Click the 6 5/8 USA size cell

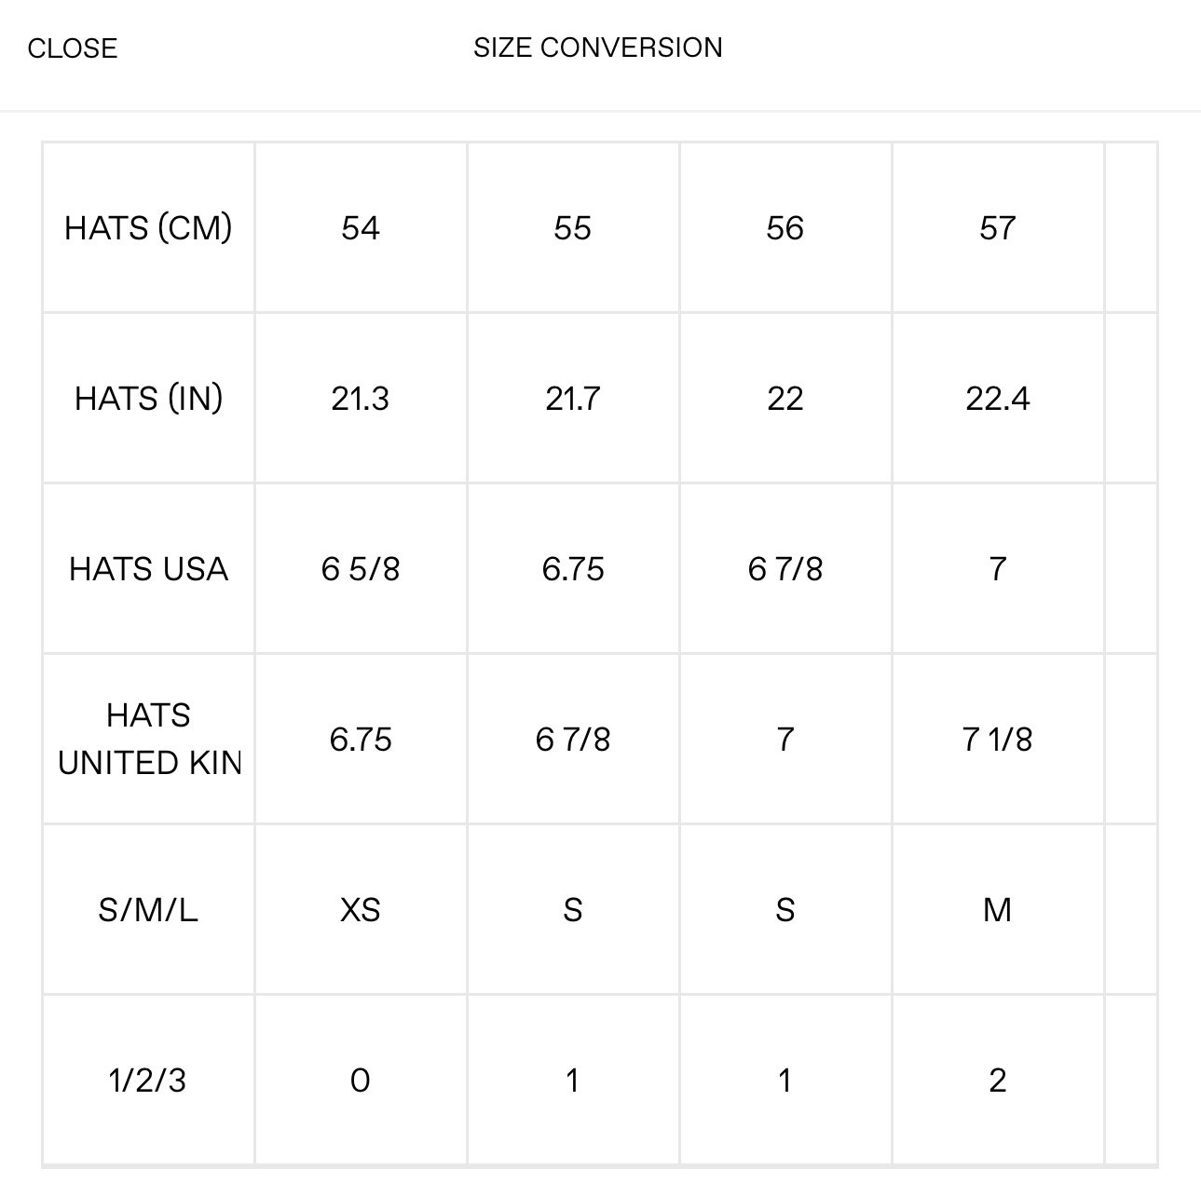pos(361,569)
